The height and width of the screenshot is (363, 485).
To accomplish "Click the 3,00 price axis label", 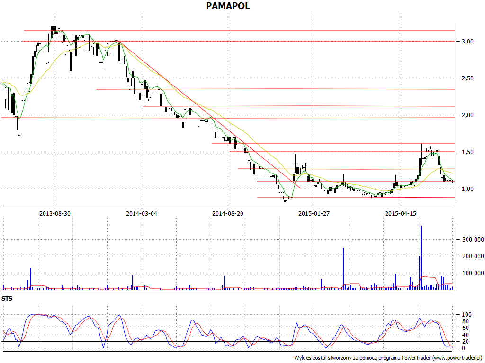I will click(x=467, y=42).
